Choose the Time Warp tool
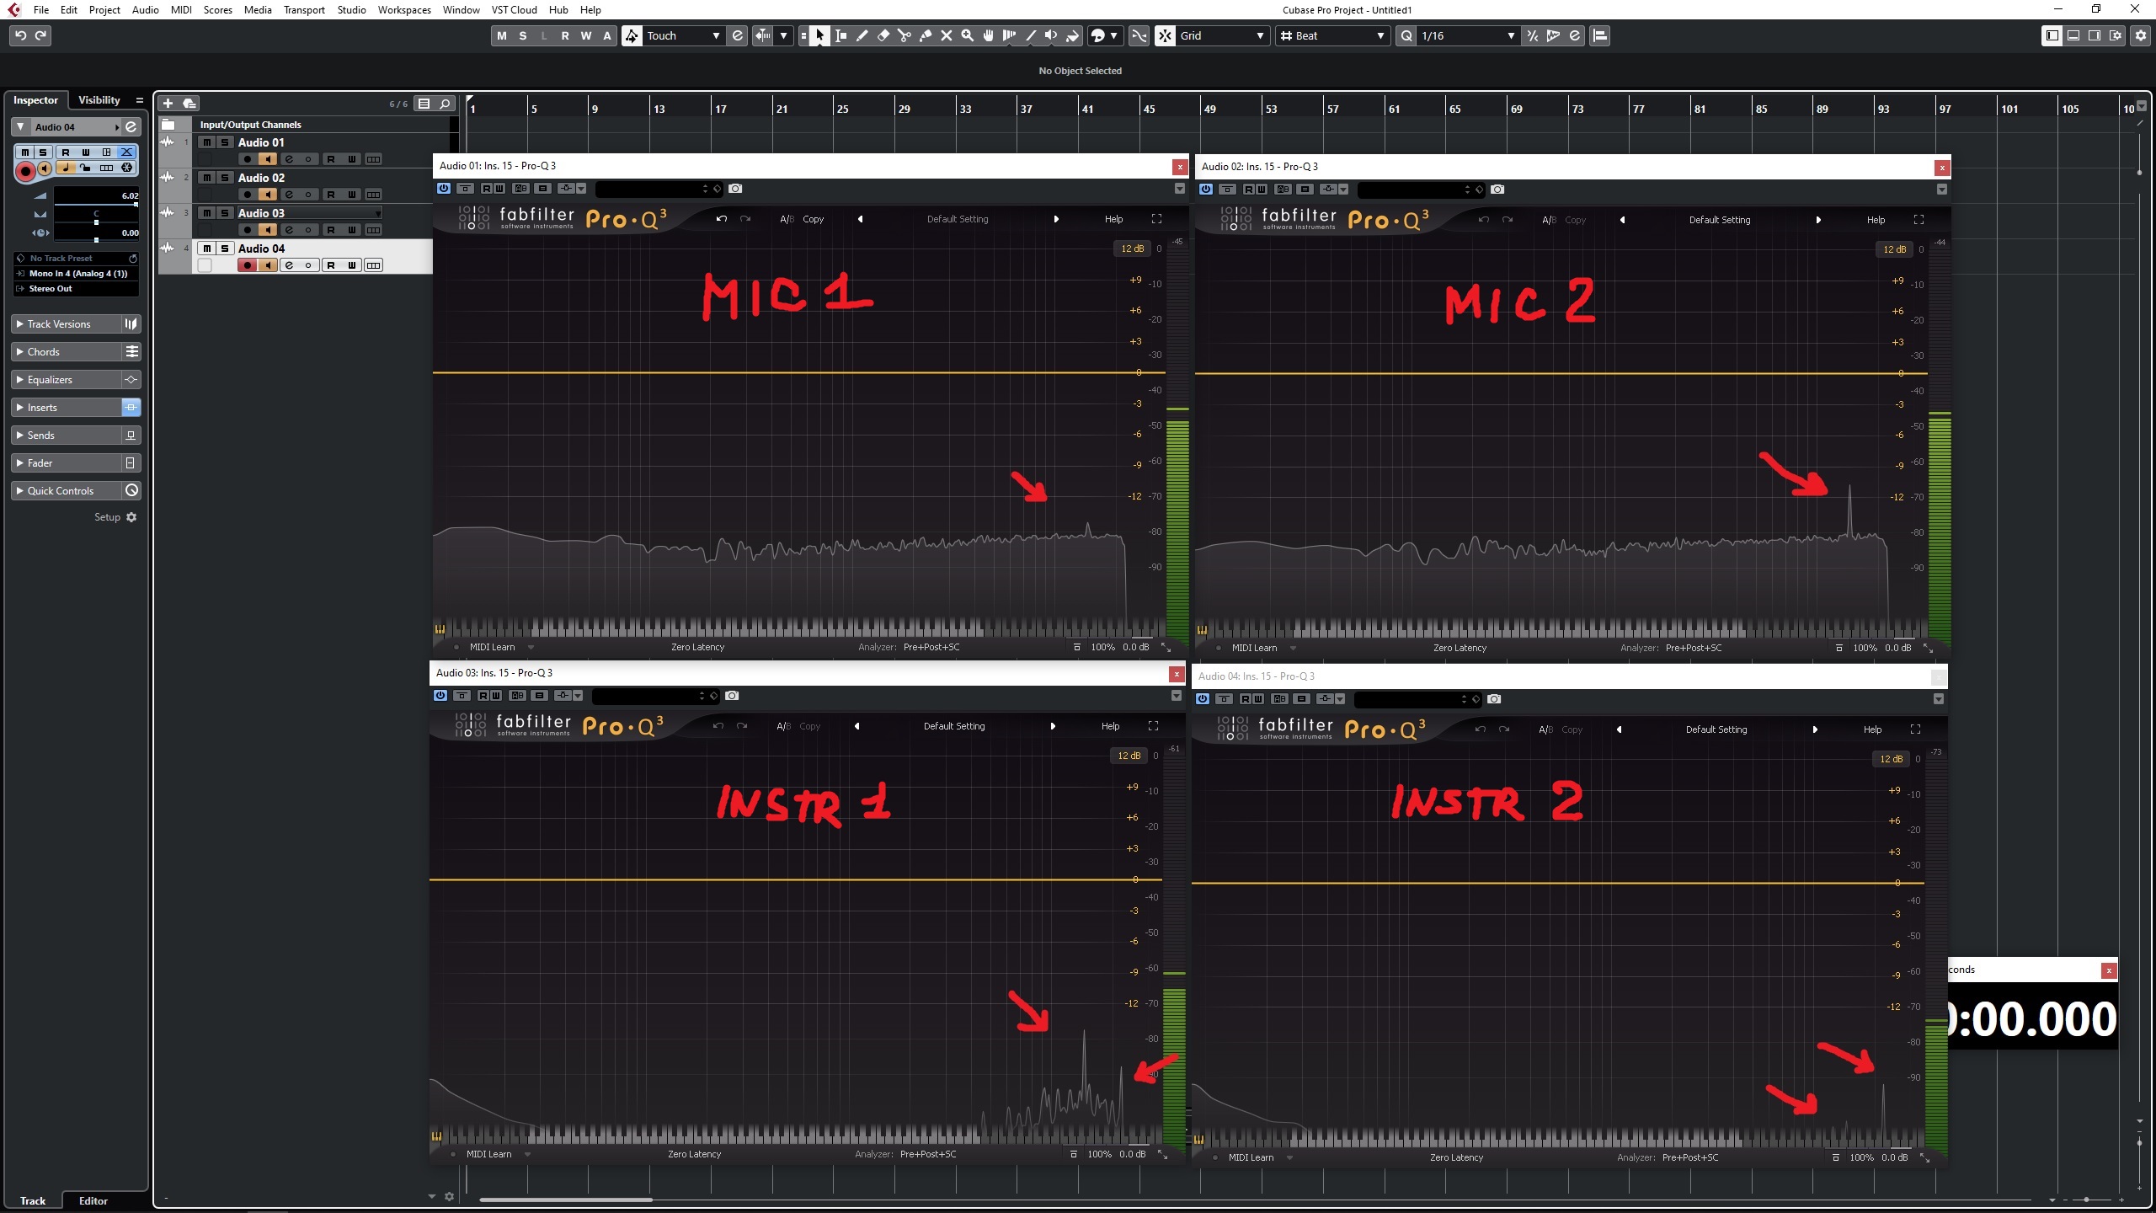This screenshot has height=1213, width=2156. [x=1009, y=35]
